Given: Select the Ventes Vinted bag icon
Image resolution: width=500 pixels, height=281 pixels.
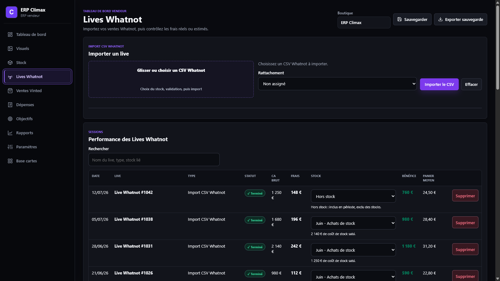Looking at the screenshot, I should (10, 91).
